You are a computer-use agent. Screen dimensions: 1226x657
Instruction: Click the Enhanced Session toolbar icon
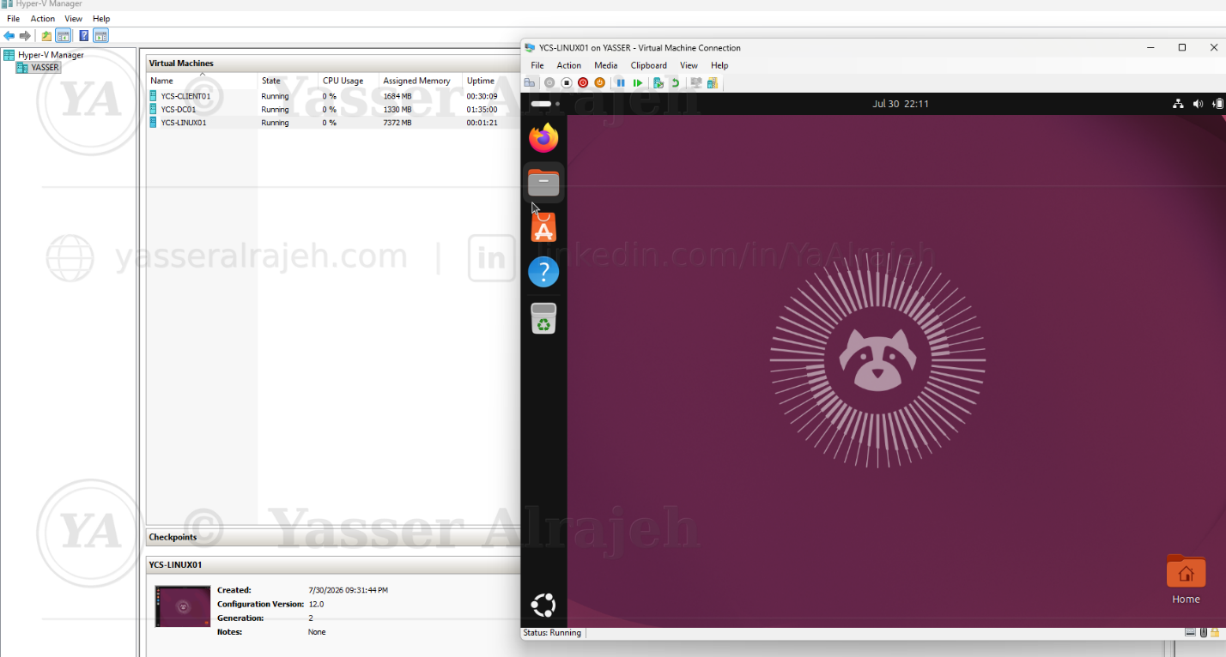point(696,83)
